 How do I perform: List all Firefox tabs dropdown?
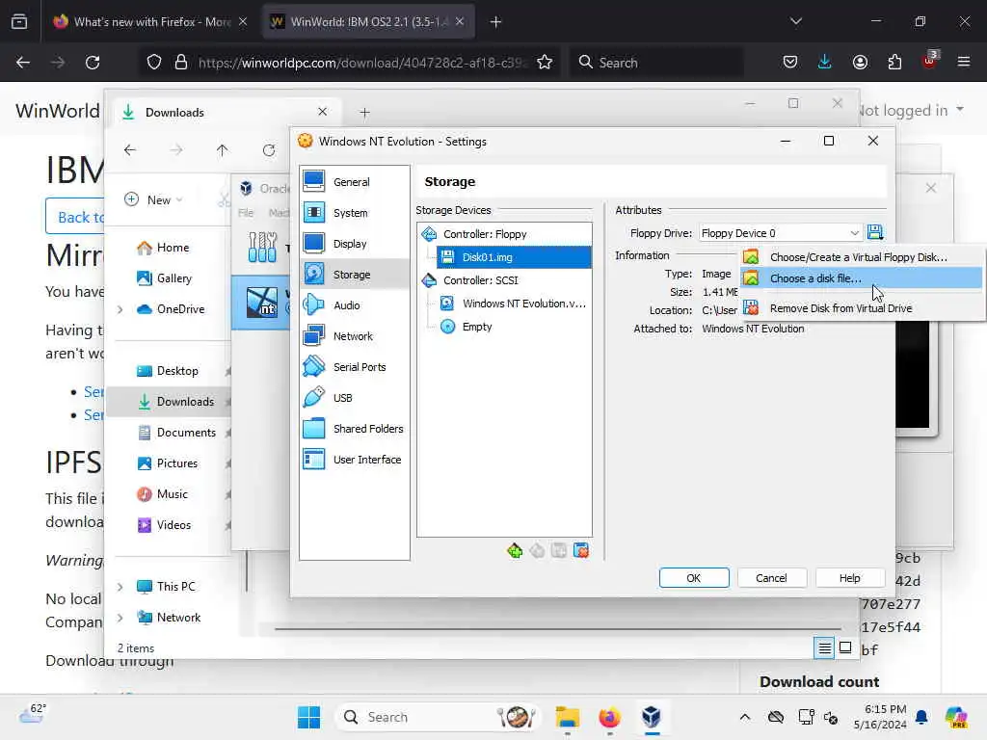click(x=795, y=22)
